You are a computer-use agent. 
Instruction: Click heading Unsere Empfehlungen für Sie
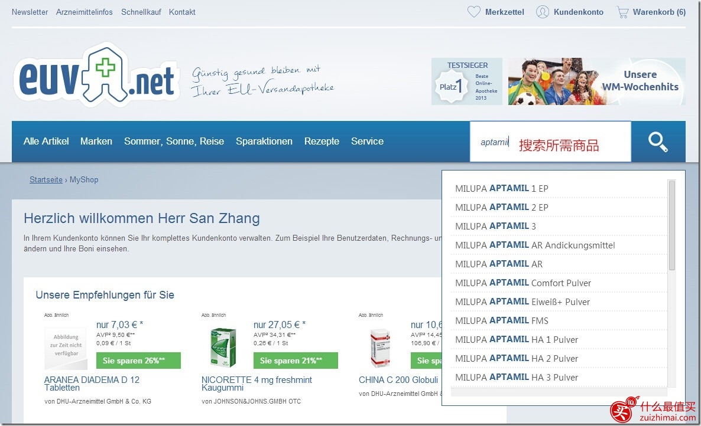[105, 295]
